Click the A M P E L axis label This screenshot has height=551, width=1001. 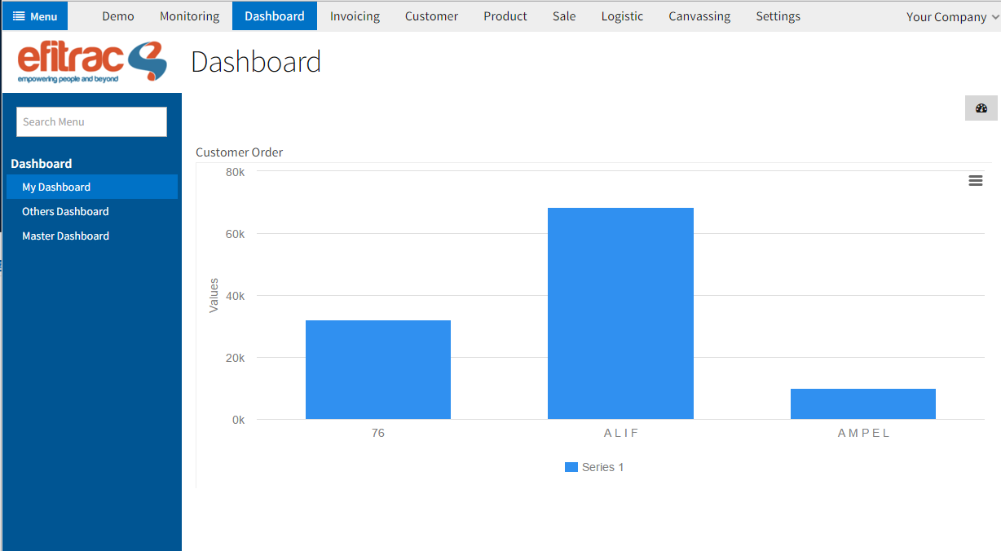pos(864,433)
